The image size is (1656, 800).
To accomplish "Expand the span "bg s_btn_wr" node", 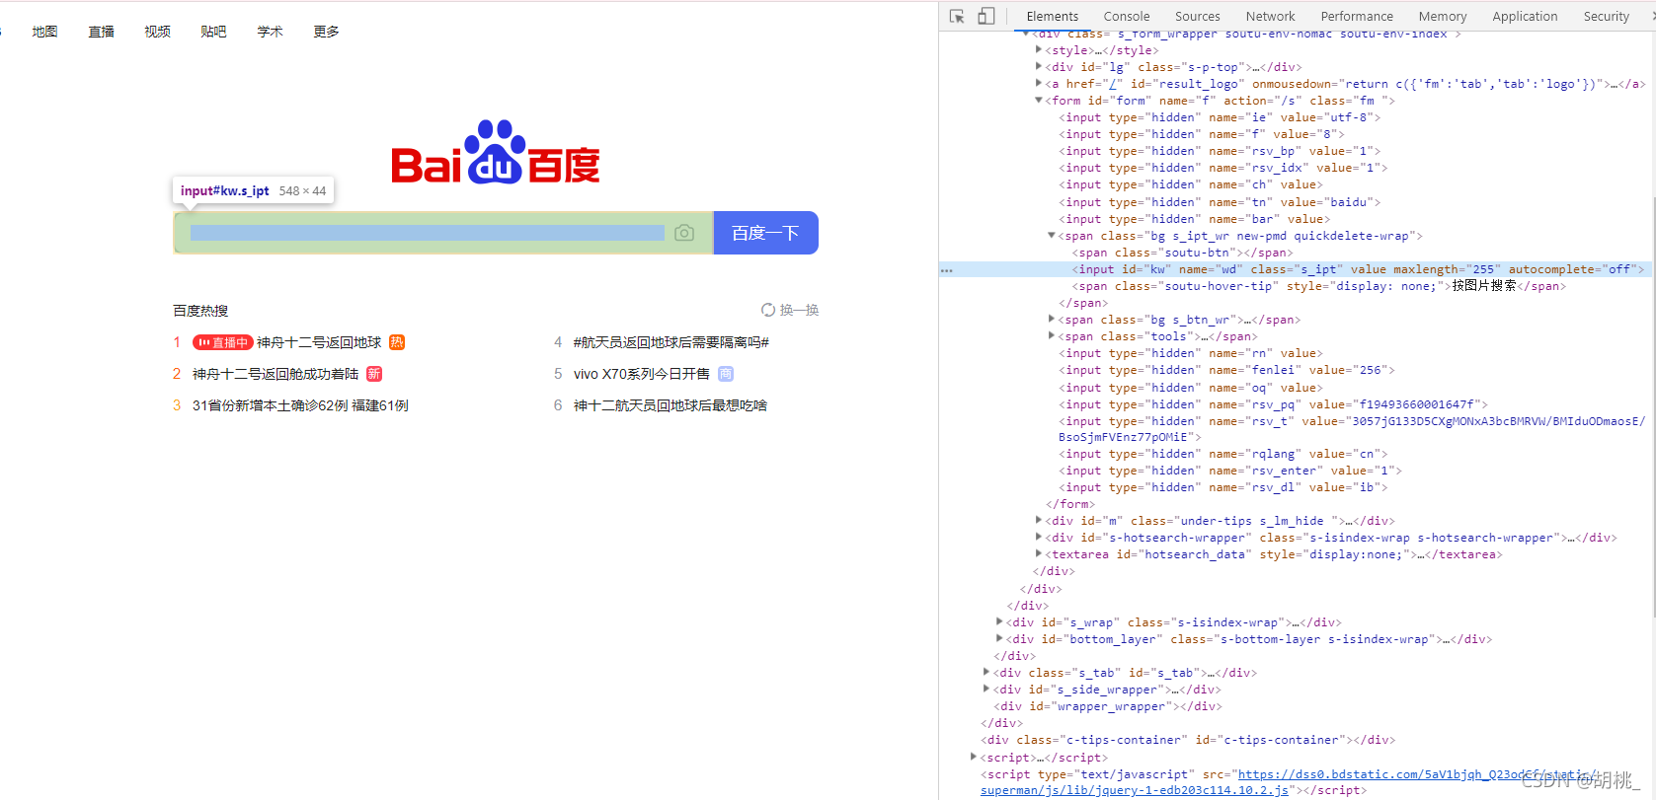I will 1052,319.
